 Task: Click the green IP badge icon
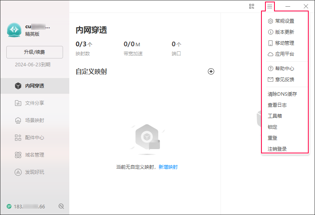9,206
